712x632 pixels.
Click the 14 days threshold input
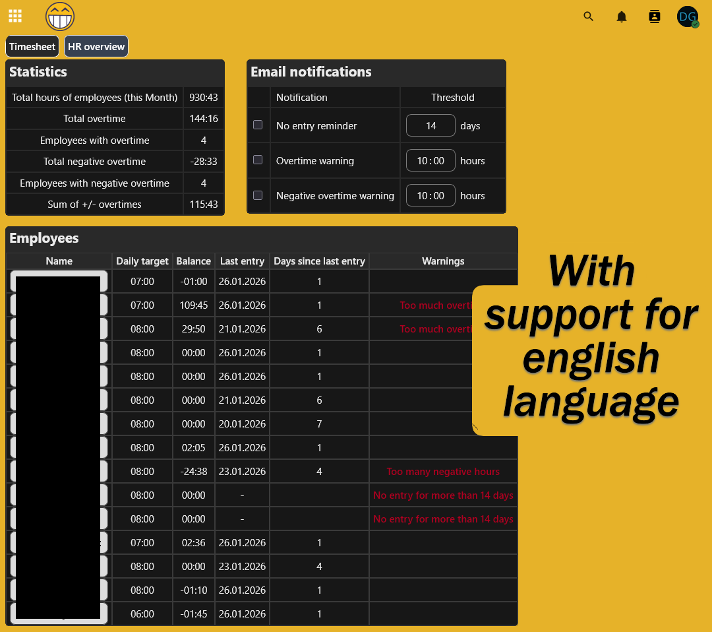(x=430, y=125)
